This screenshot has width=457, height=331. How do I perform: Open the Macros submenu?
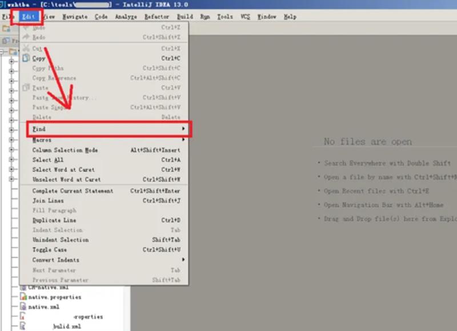coord(104,140)
